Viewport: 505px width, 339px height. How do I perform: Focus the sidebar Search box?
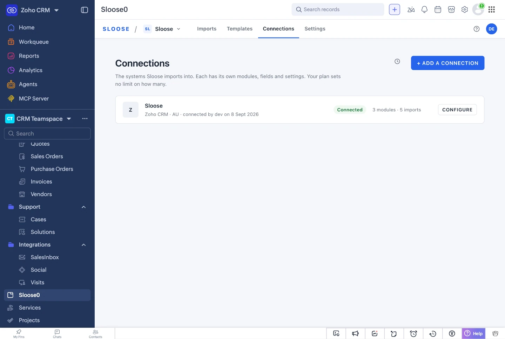[x=47, y=133]
